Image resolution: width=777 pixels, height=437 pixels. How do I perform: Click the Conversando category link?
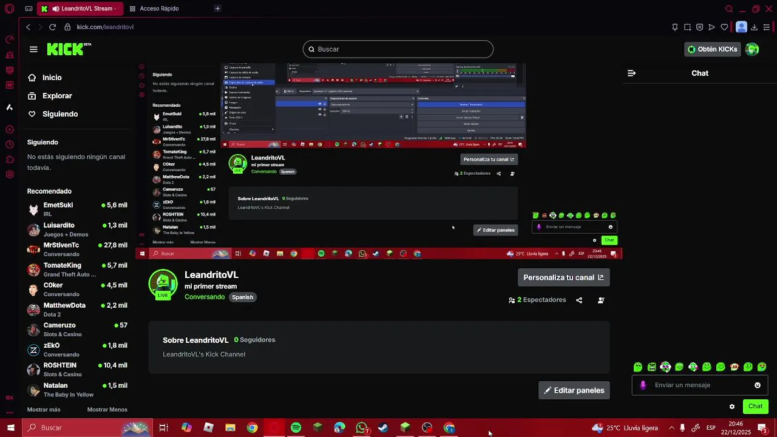coord(205,297)
